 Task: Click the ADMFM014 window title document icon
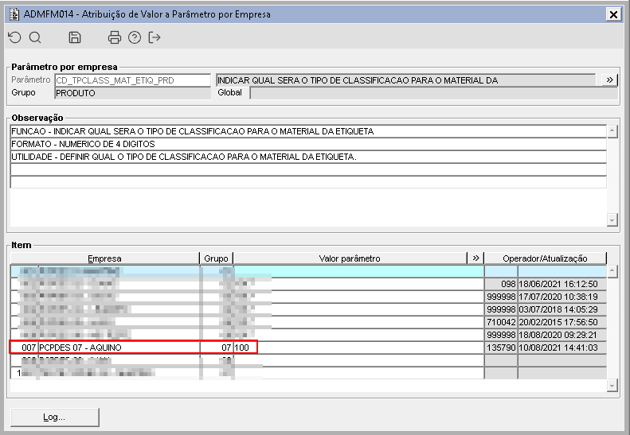coord(14,14)
